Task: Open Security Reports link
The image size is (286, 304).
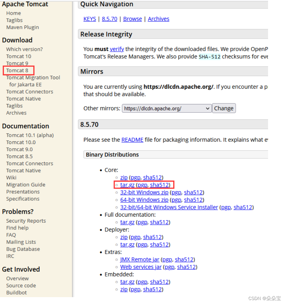Action: [26, 221]
